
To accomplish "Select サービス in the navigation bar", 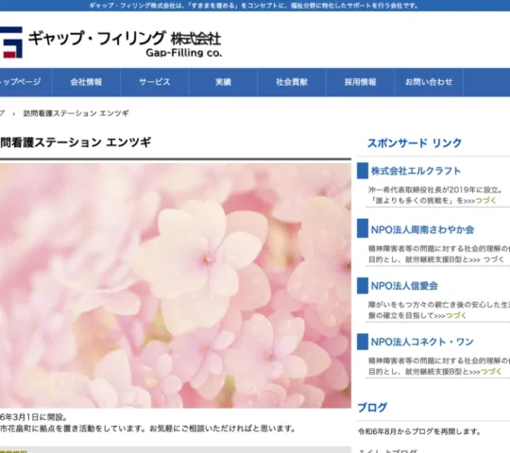I will point(155,82).
